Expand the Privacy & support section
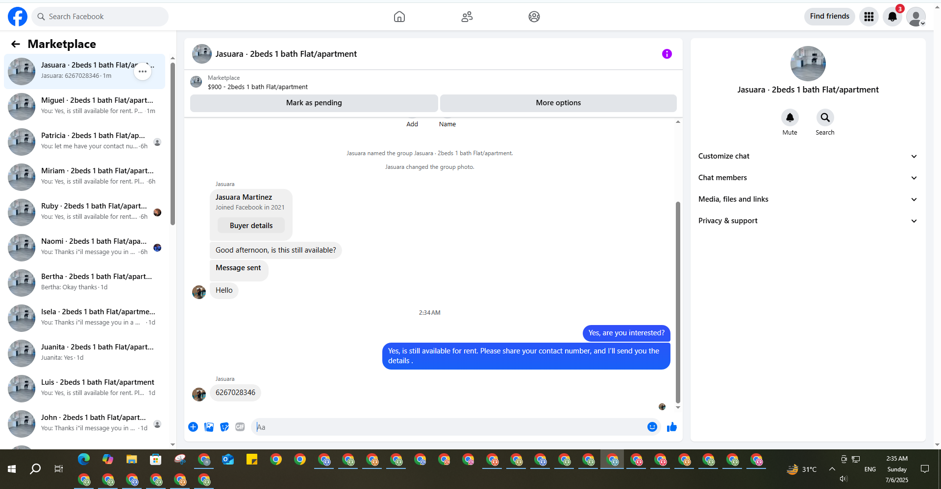The height and width of the screenshot is (489, 941). point(808,221)
